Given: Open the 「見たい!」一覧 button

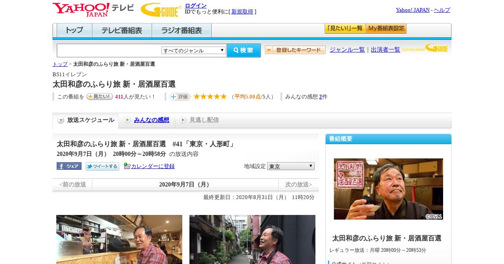Looking at the screenshot, I should click(x=345, y=28).
